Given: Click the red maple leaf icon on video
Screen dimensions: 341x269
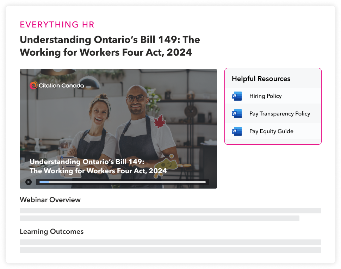Looking at the screenshot, I should coord(160,121).
